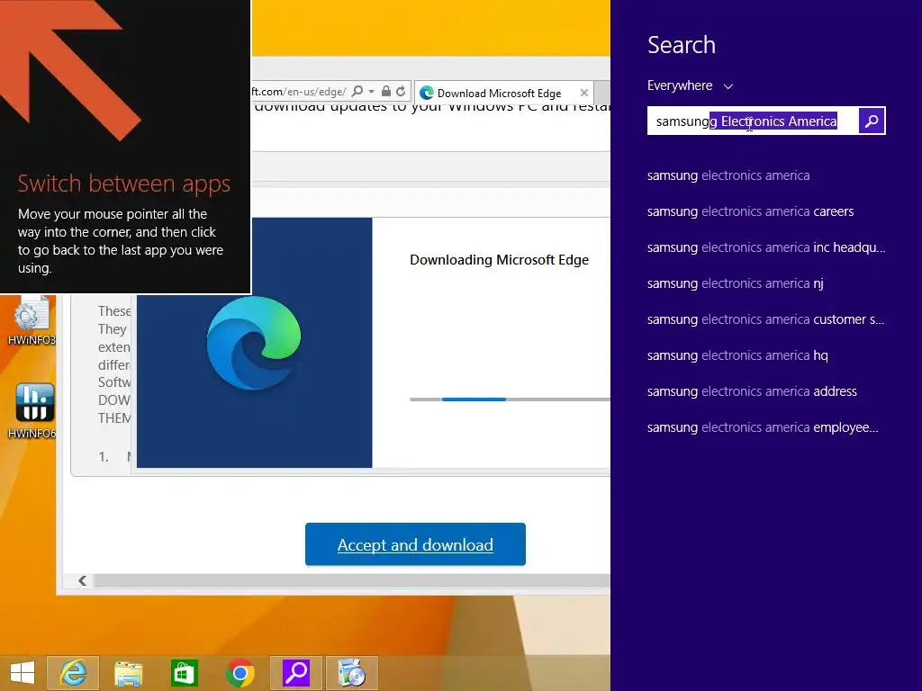The image size is (922, 691).
Task: Click the Accept and download button
Action: click(415, 544)
